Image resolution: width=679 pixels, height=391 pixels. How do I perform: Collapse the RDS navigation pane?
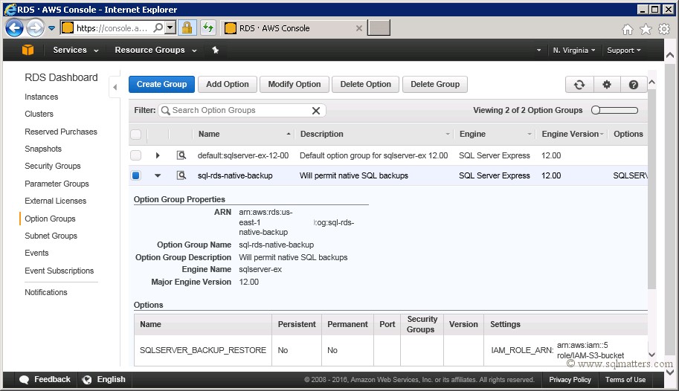(115, 87)
